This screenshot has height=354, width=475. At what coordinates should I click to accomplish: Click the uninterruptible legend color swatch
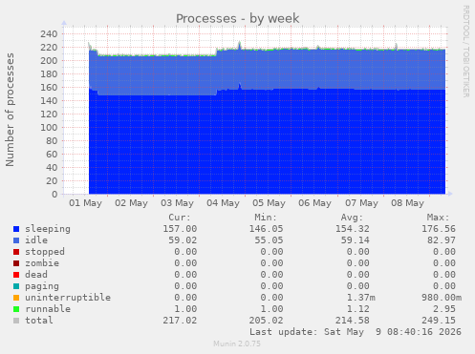coord(16,298)
